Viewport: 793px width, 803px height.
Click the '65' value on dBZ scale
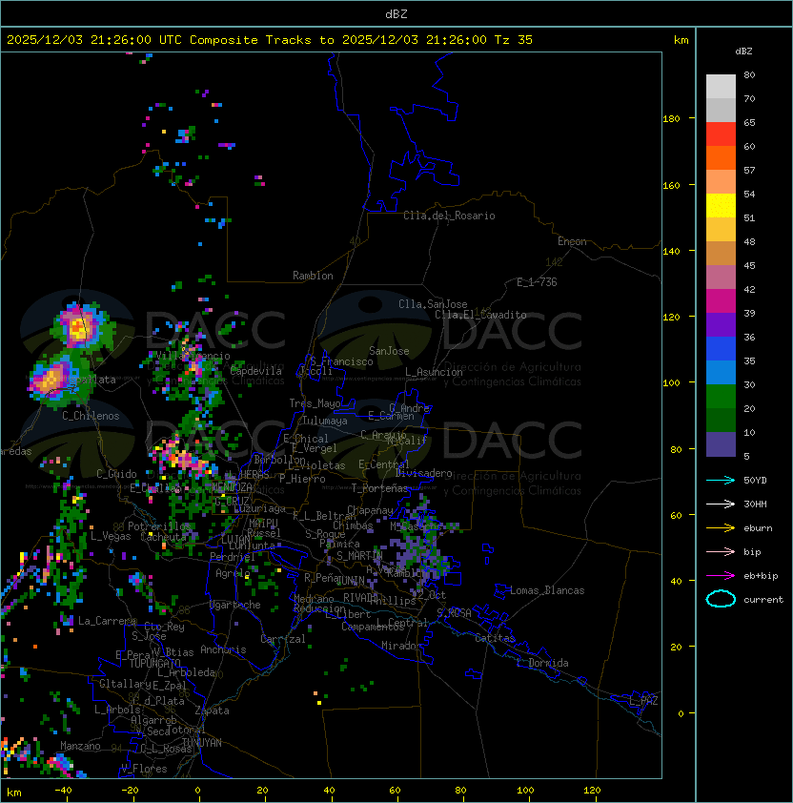pyautogui.click(x=749, y=122)
